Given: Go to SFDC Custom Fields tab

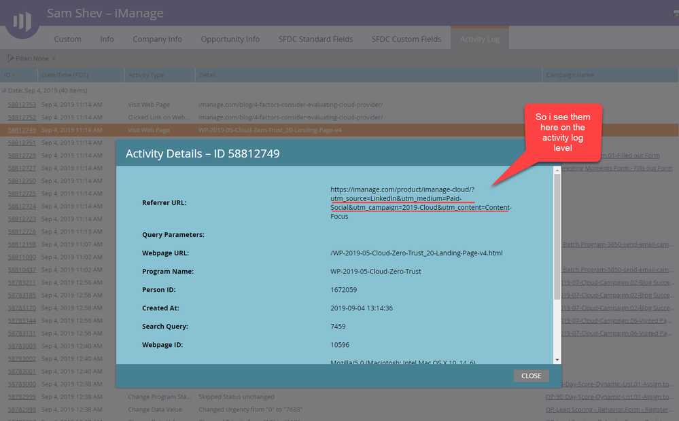Looking at the screenshot, I should [406, 39].
